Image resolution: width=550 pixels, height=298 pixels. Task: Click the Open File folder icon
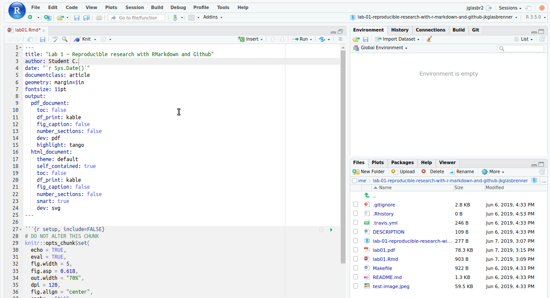pyautogui.click(x=60, y=18)
